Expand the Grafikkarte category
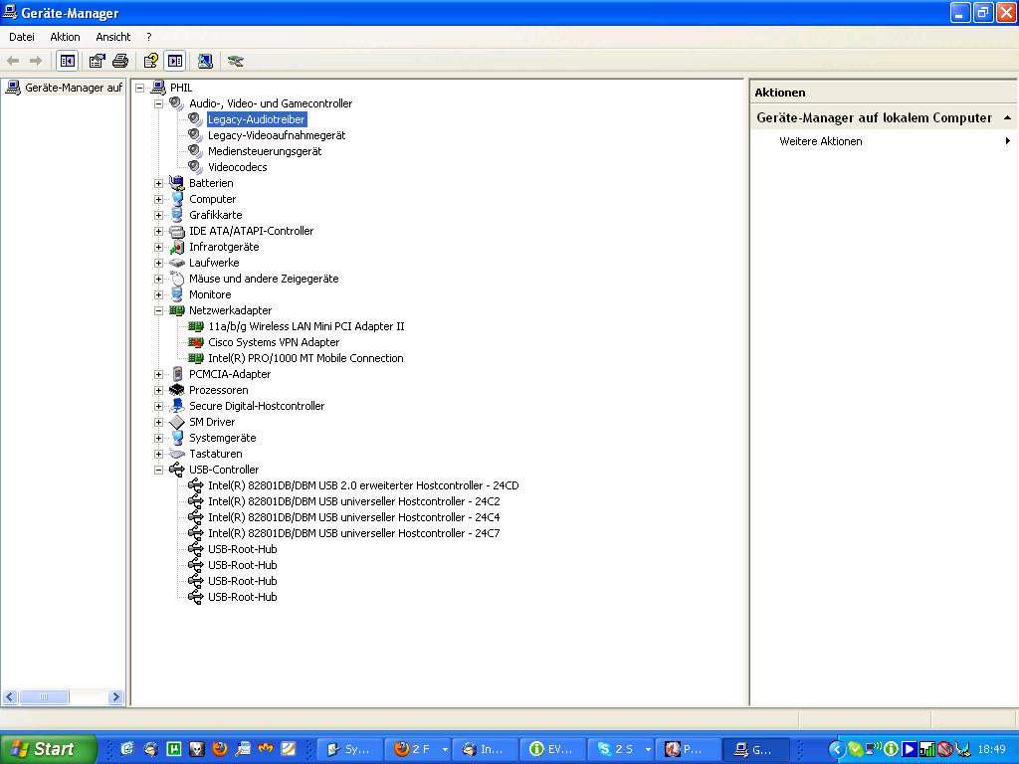The image size is (1019, 764). click(x=158, y=215)
